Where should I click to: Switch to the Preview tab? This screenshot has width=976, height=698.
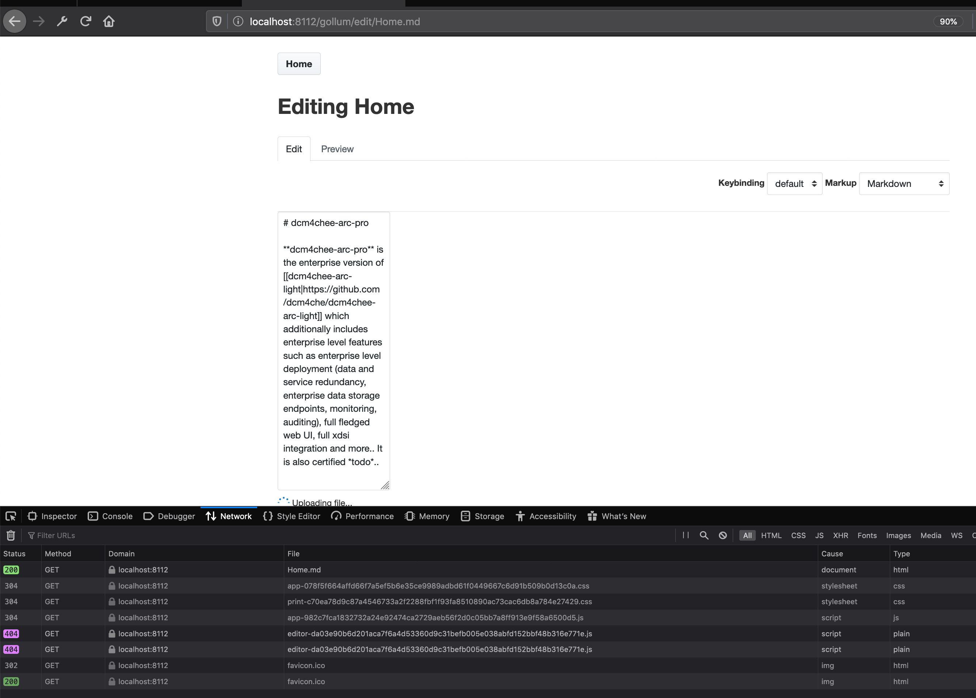click(337, 149)
